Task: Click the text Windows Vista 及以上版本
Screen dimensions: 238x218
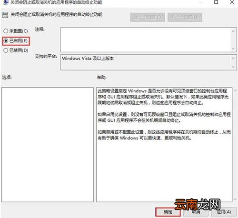Action: [x=88, y=59]
